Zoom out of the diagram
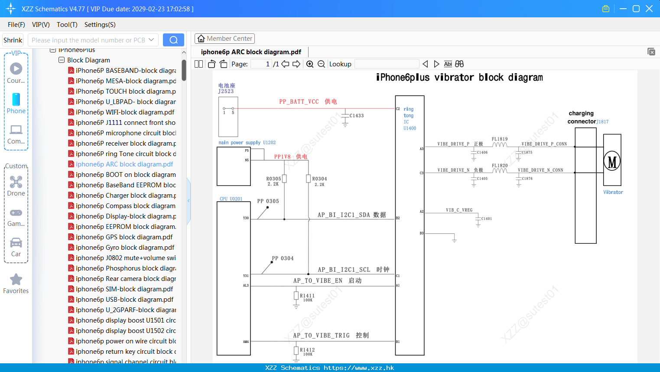Screen dimensions: 660x372 tap(321, 64)
